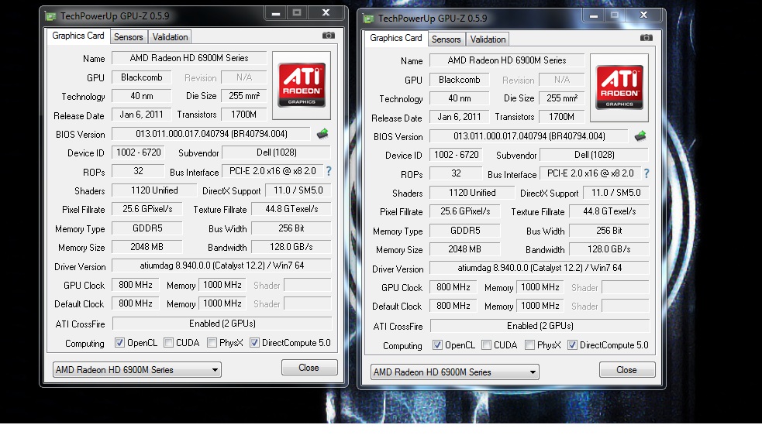Click the ATI Radeon logo in right window

[x=619, y=87]
